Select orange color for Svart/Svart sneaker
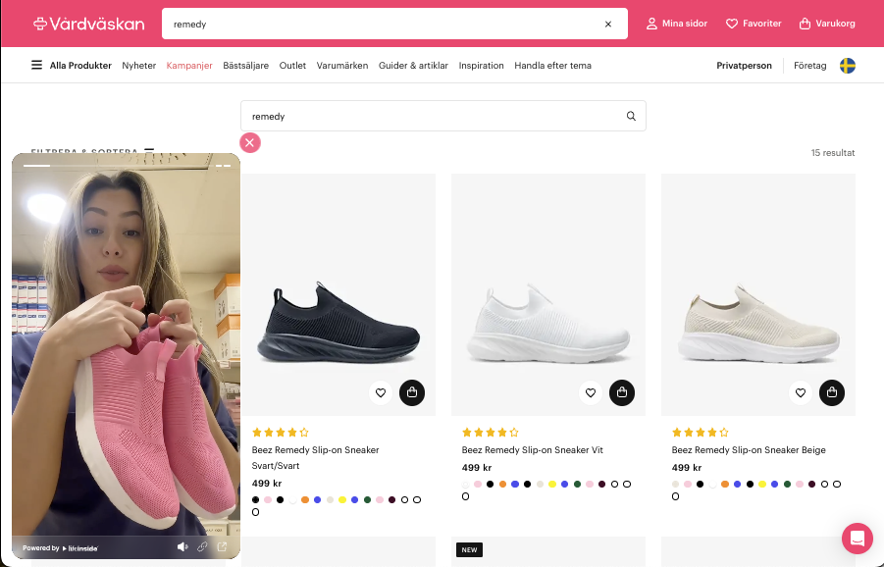The height and width of the screenshot is (567, 884). pos(305,500)
